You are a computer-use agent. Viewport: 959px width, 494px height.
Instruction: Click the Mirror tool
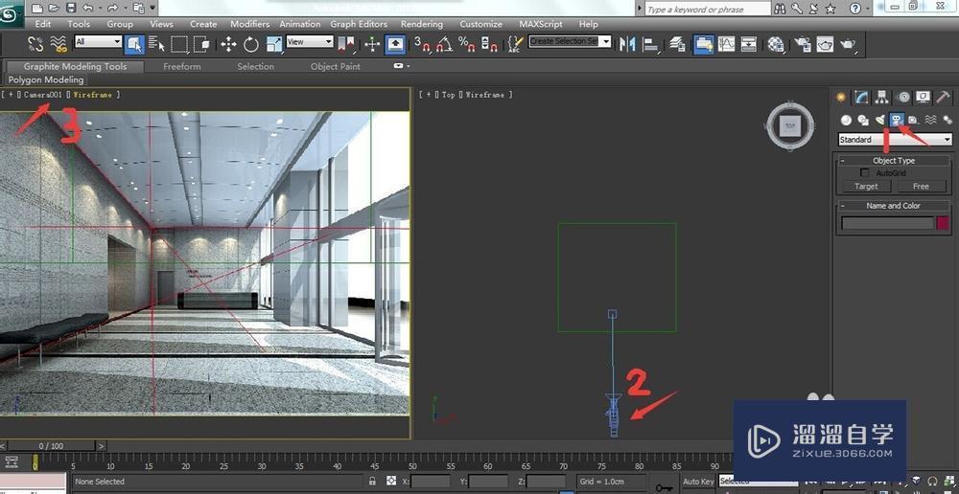(x=627, y=44)
